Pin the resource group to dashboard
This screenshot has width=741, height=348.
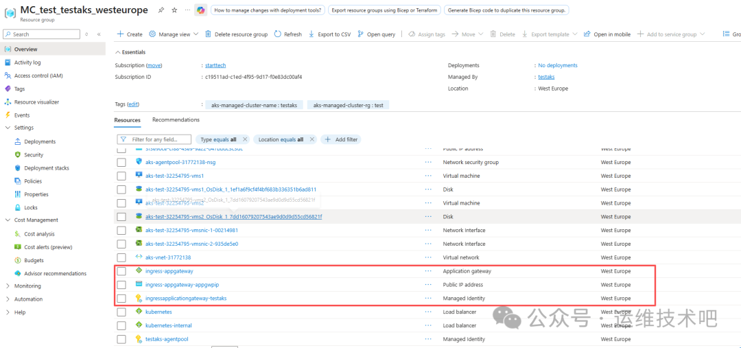pos(162,10)
